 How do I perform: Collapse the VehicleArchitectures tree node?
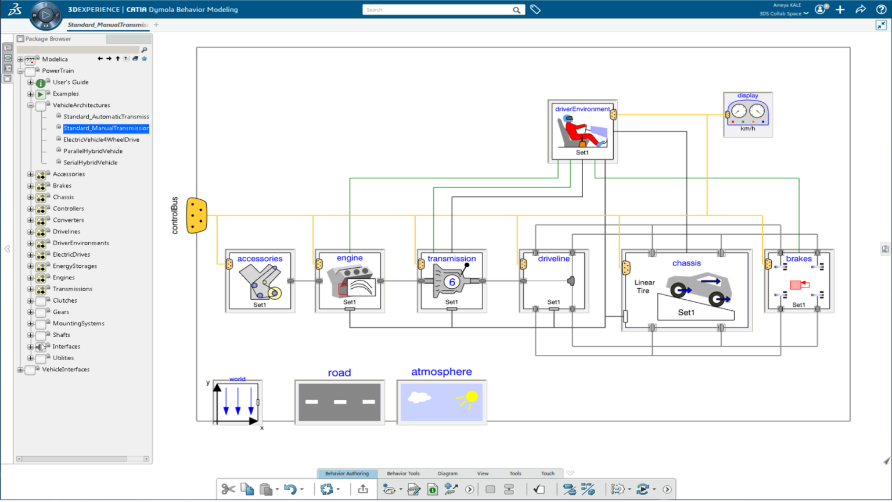tap(31, 105)
